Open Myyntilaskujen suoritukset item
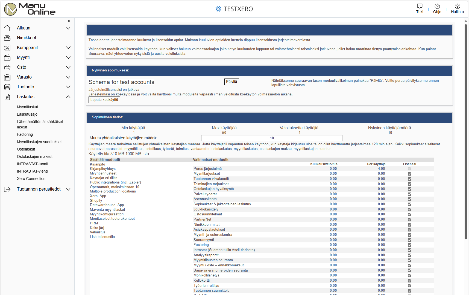469x295 pixels. pos(39,142)
